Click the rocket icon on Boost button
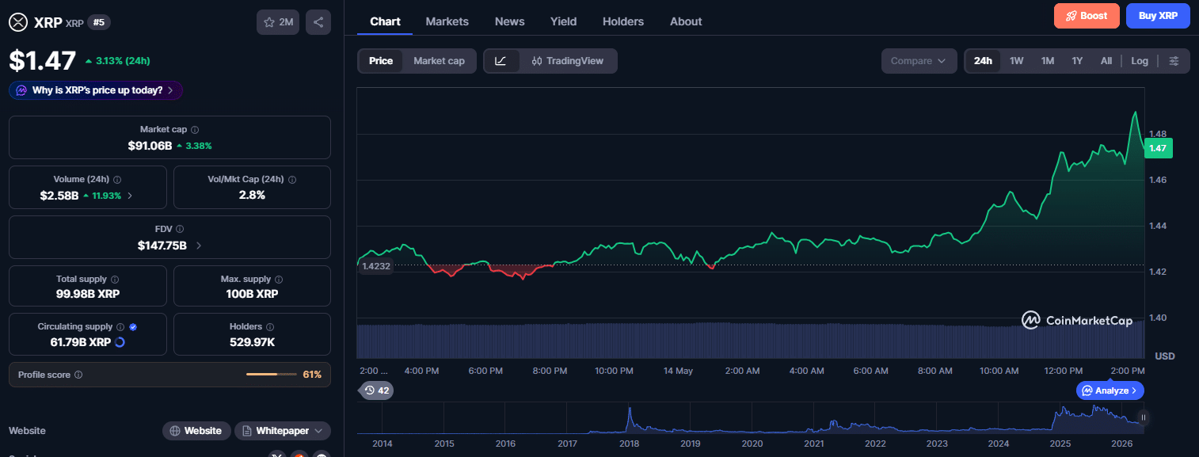The width and height of the screenshot is (1199, 457). [1071, 16]
